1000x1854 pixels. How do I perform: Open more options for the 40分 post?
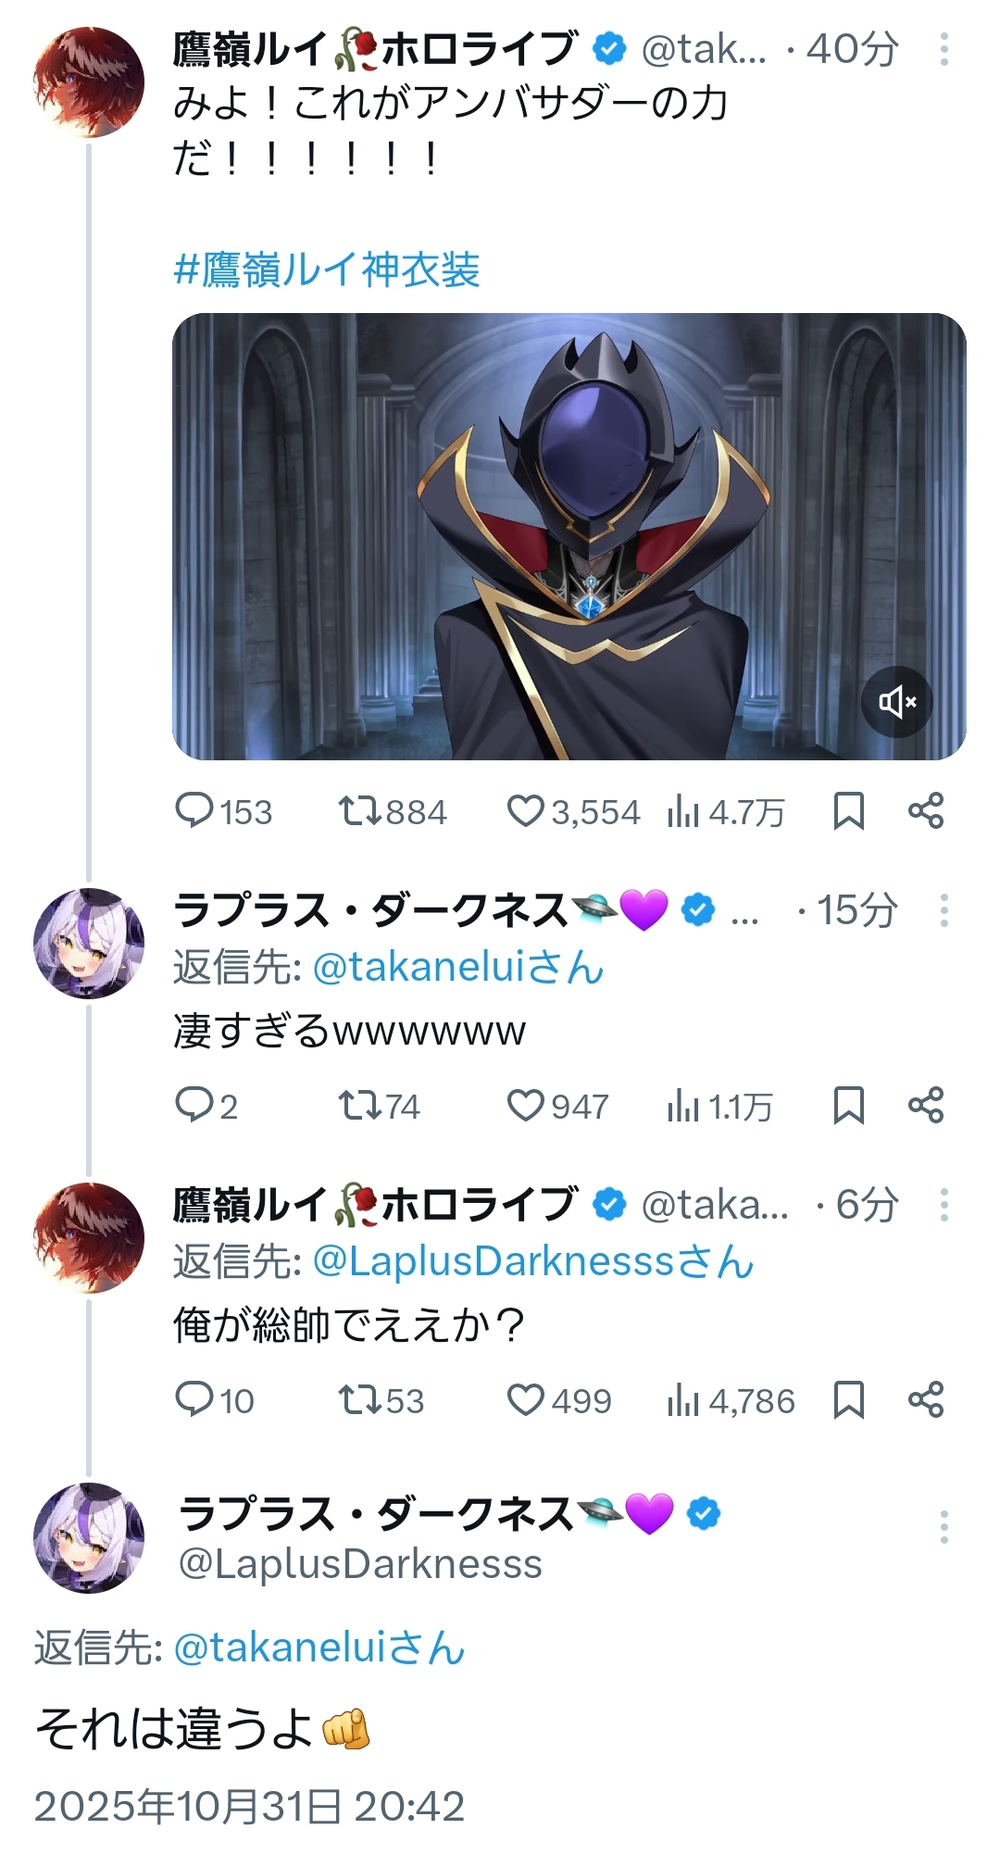[x=944, y=49]
